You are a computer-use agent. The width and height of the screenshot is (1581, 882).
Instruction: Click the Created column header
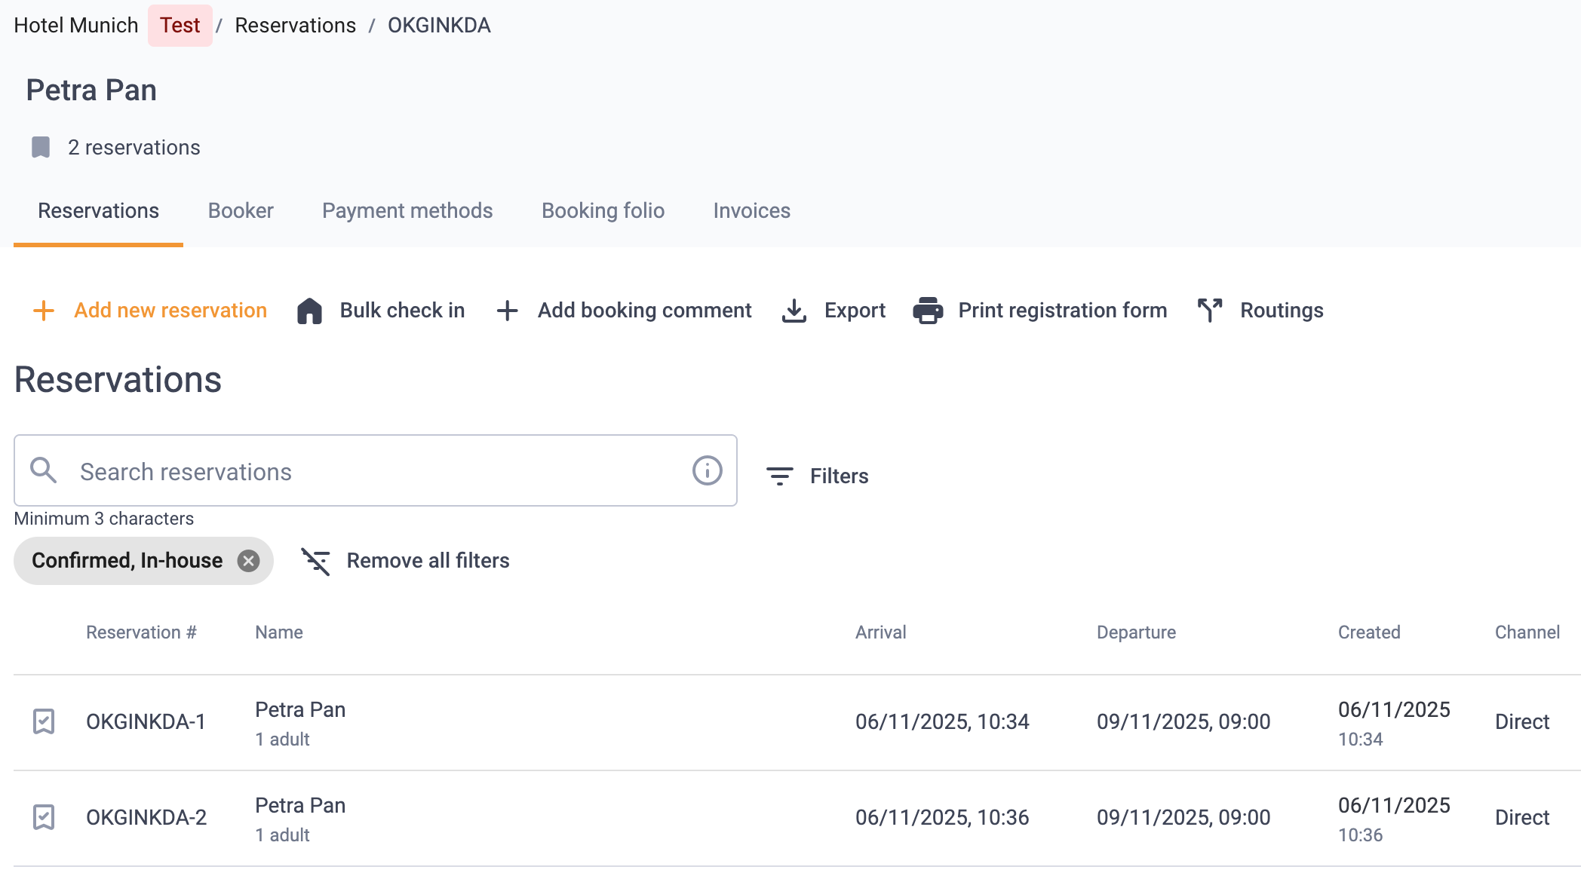[1369, 632]
